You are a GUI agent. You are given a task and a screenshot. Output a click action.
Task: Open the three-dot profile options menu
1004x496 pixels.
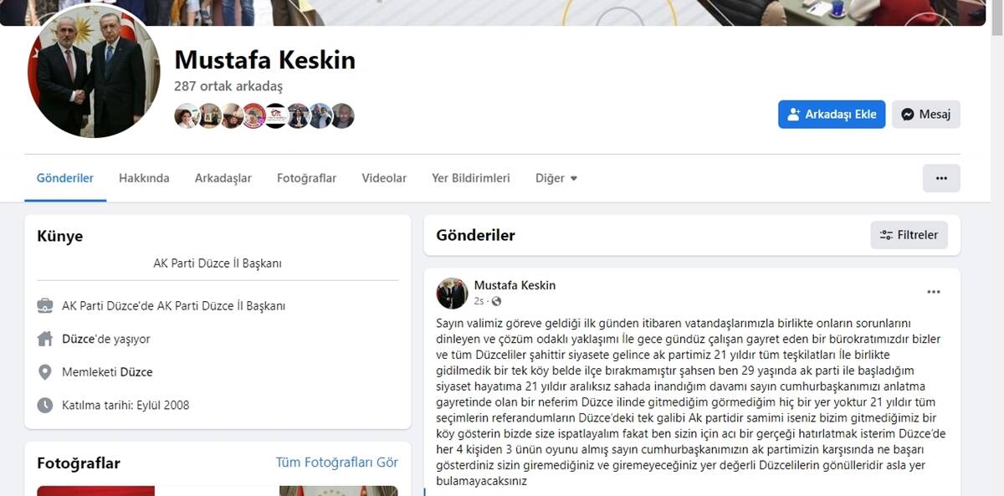(x=941, y=178)
